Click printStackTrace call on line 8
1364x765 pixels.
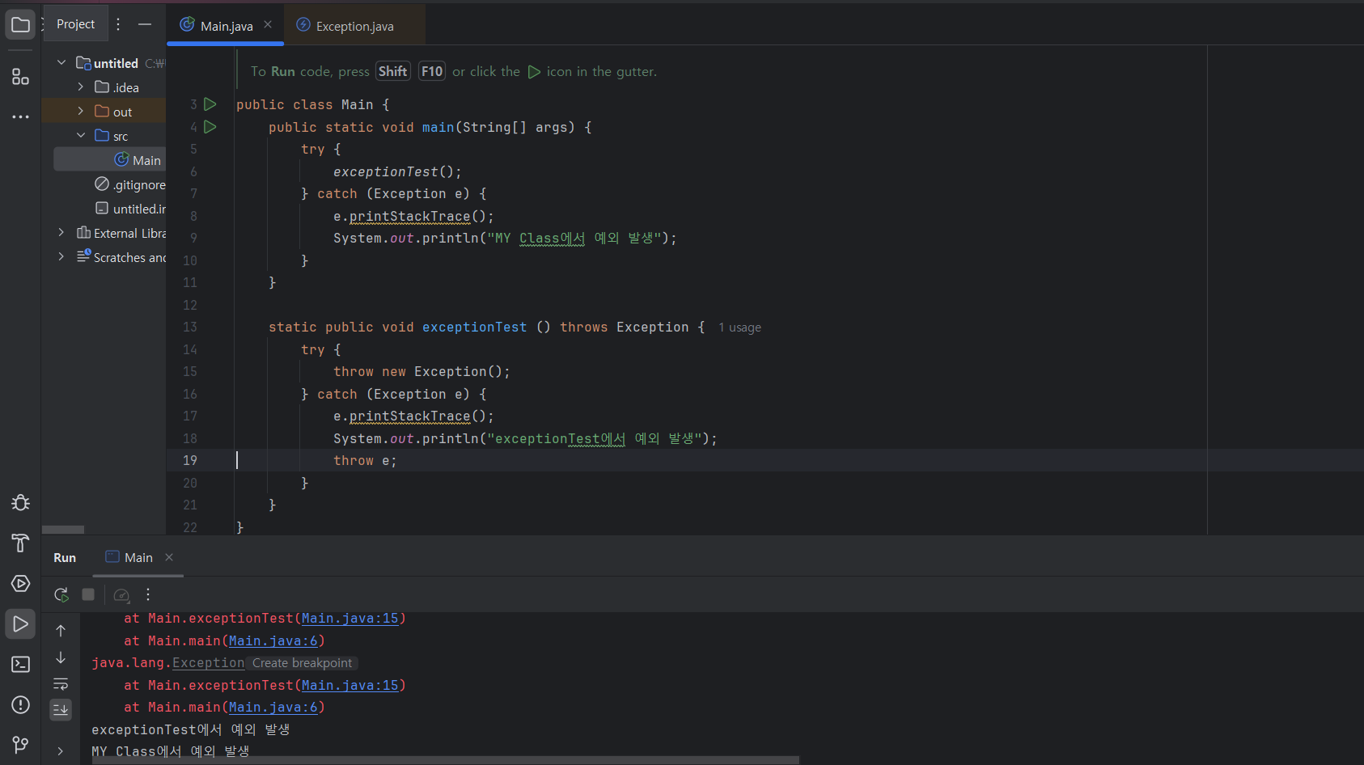tap(409, 217)
